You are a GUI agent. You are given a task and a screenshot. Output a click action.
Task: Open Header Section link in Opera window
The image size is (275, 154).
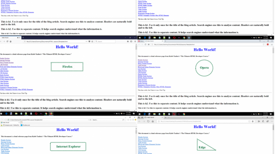coord(143,60)
